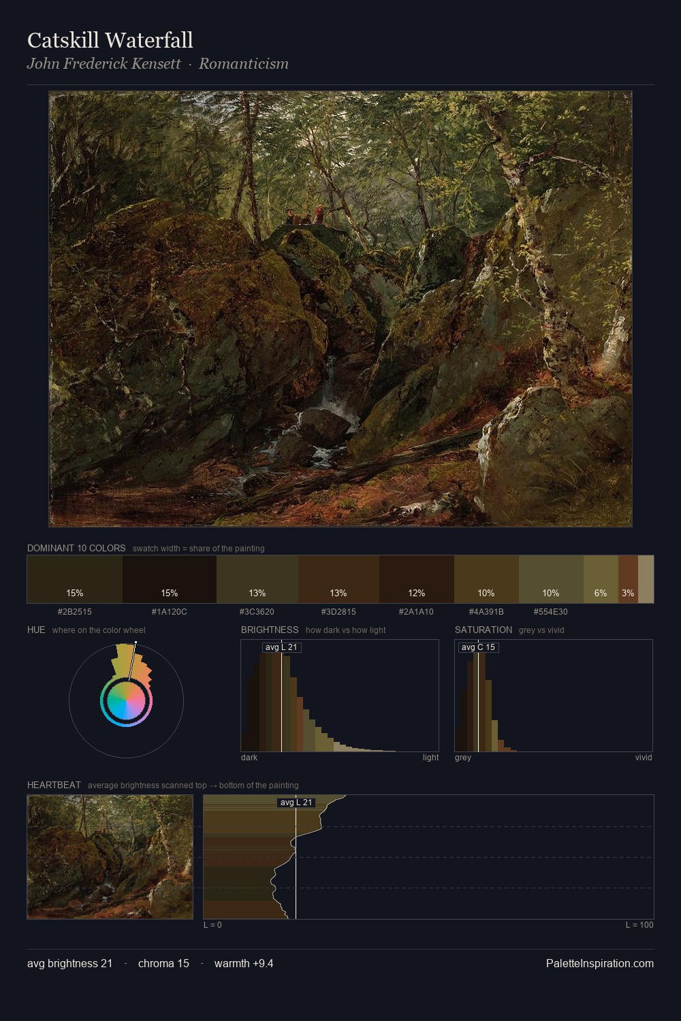This screenshot has width=681, height=1021.
Task: Click the #1A120C hex code label
Action: coord(170,612)
